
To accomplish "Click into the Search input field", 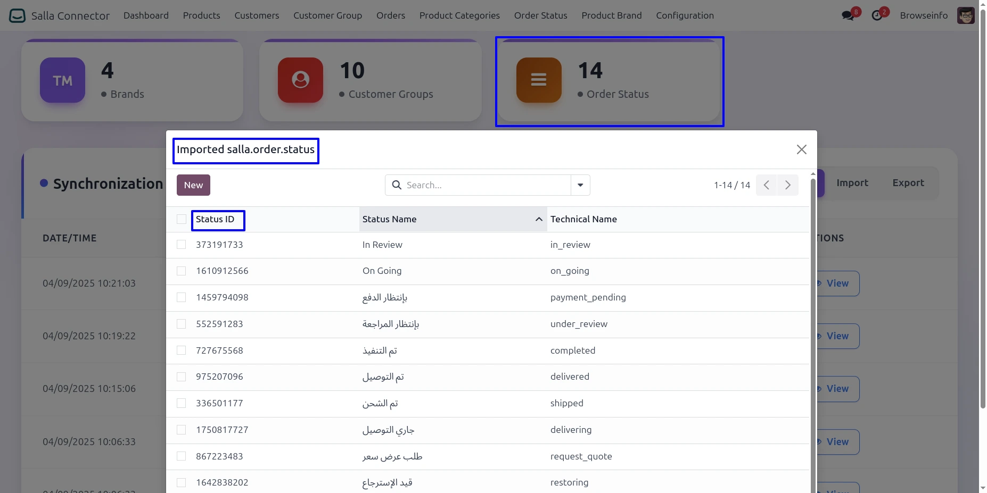I will point(484,185).
